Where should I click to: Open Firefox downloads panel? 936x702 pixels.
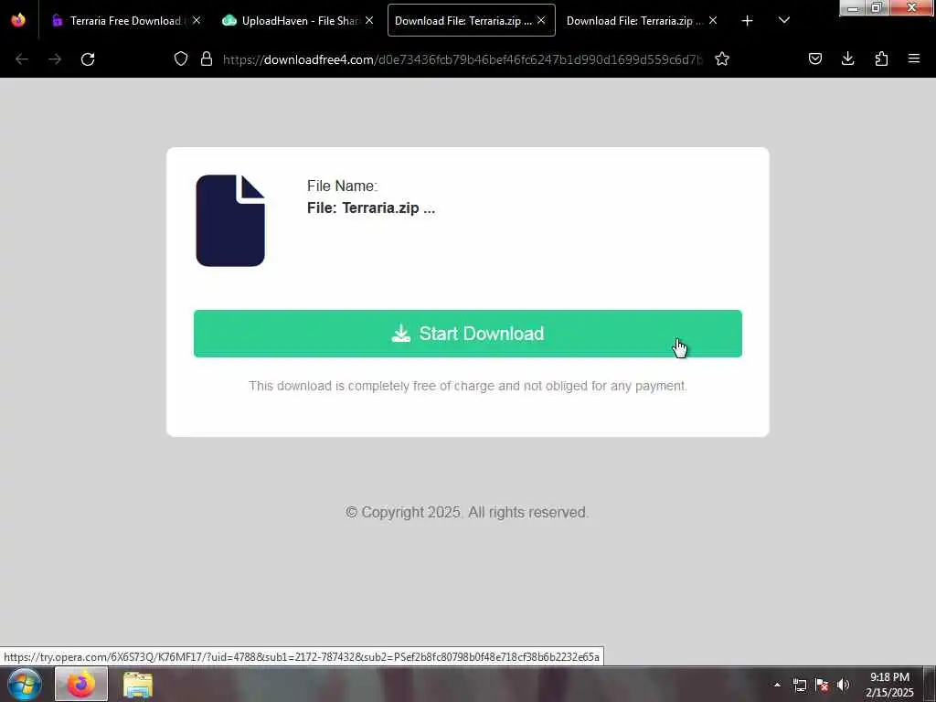tap(847, 58)
